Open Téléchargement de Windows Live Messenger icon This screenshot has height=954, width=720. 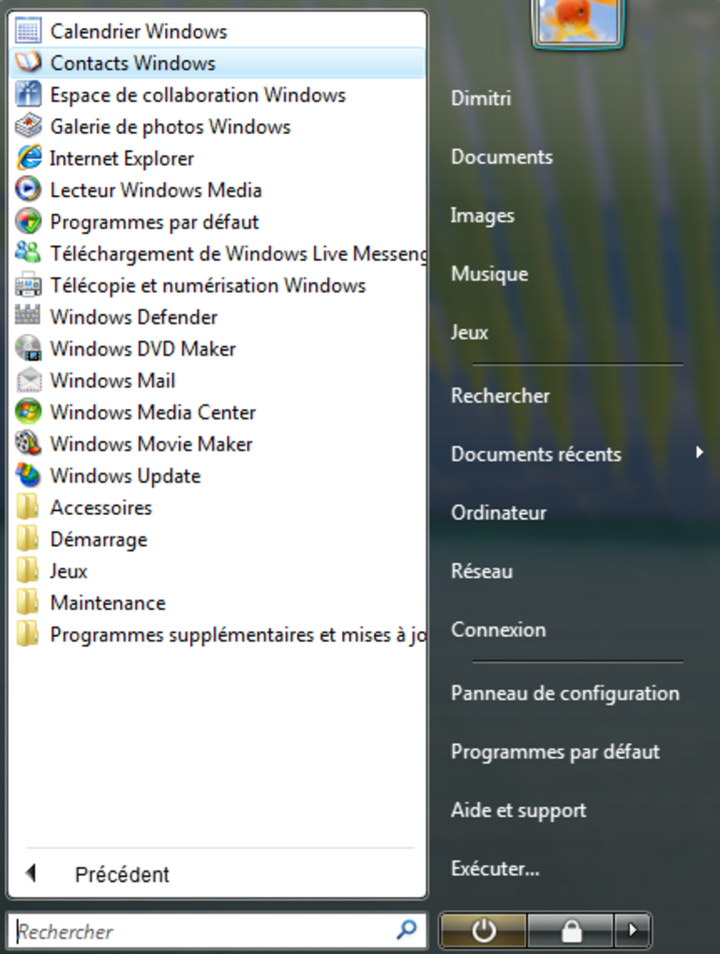tap(28, 253)
